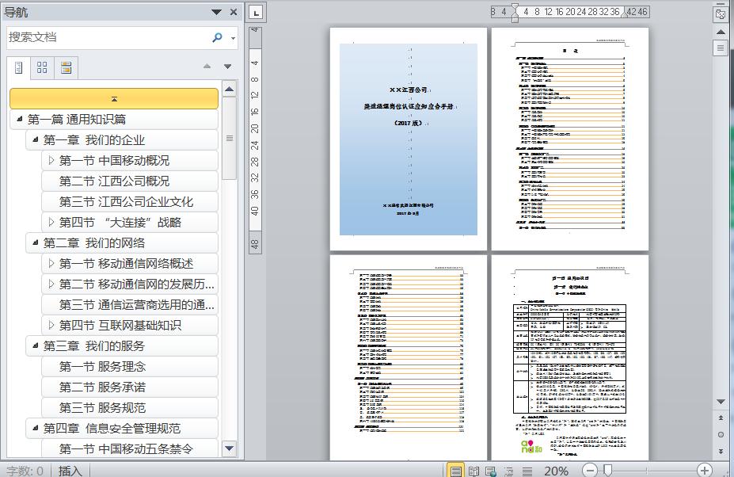Collapse the 第一篇 通用知识篇 heading
This screenshot has width=734, height=477.
pos(19,120)
